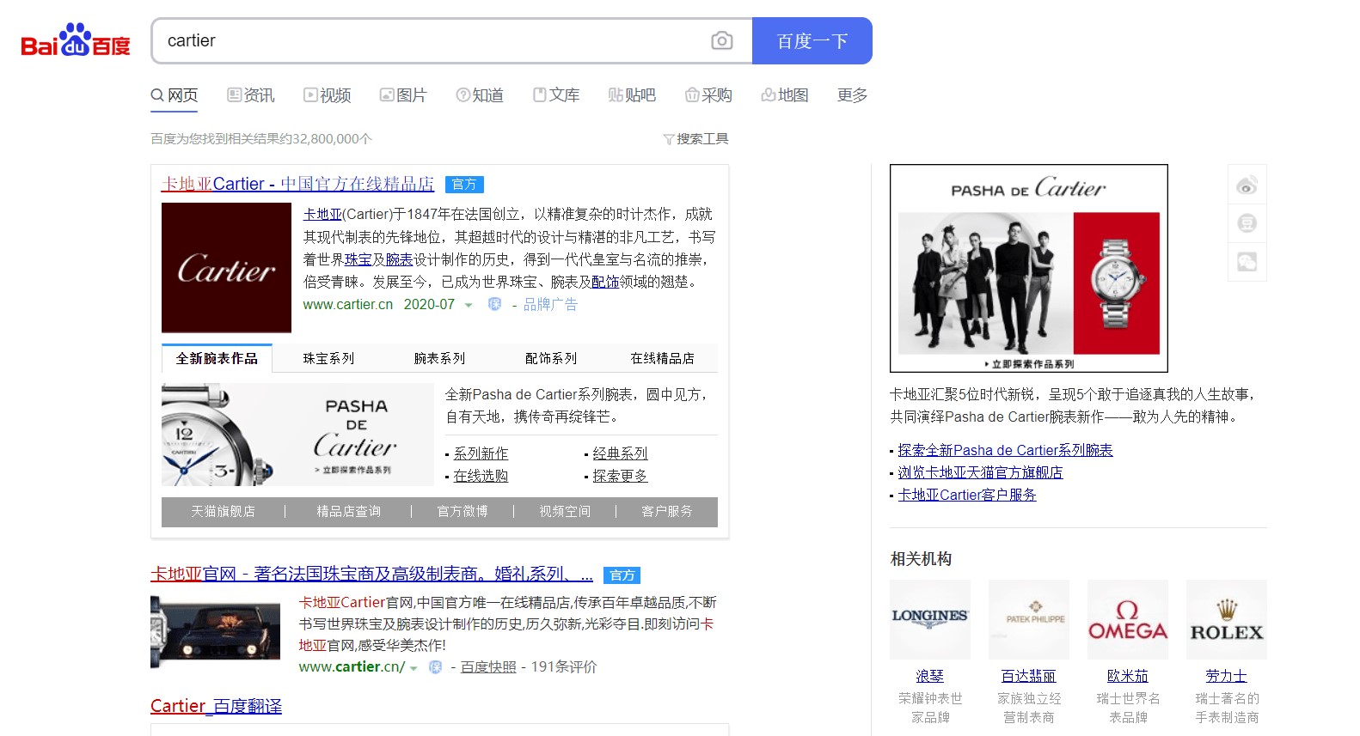Click the Rolex logo image
Image resolution: width=1360 pixels, height=736 pixels.
[x=1227, y=620]
